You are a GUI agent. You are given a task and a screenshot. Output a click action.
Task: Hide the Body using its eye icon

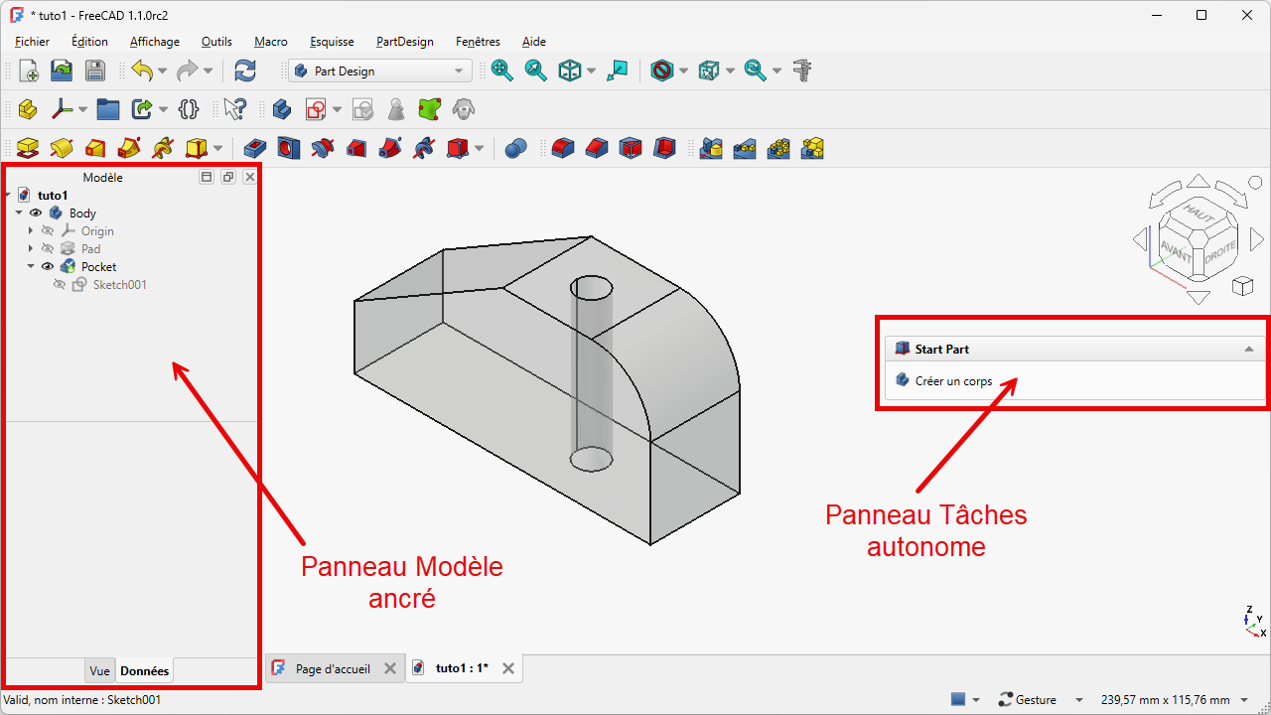point(36,214)
